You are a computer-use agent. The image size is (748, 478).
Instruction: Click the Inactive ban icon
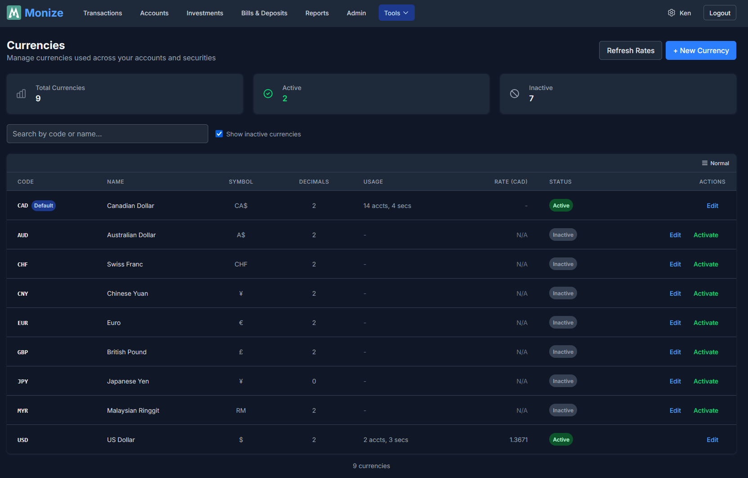tap(515, 94)
